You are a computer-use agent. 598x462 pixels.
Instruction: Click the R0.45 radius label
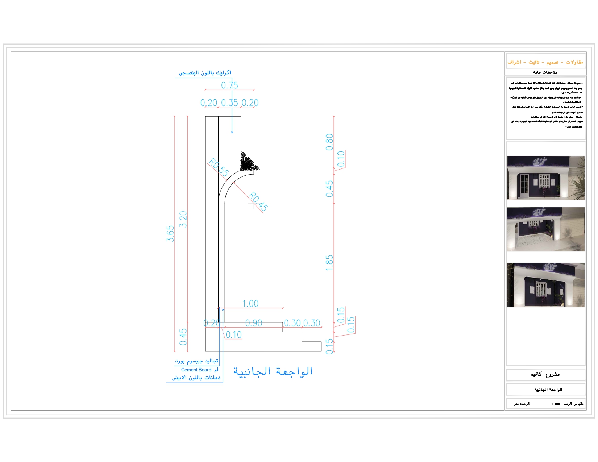click(258, 201)
